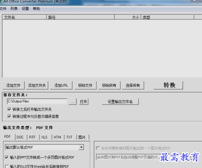Sort list by 大小 column header

pos(128,17)
